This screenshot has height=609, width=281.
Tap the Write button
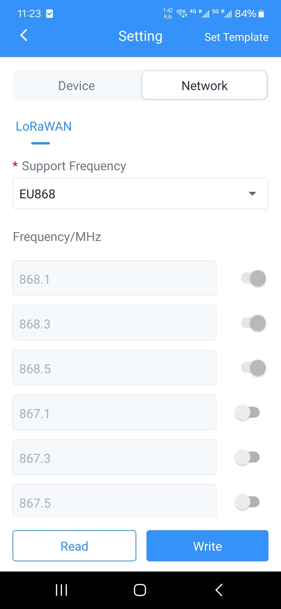coord(207,546)
